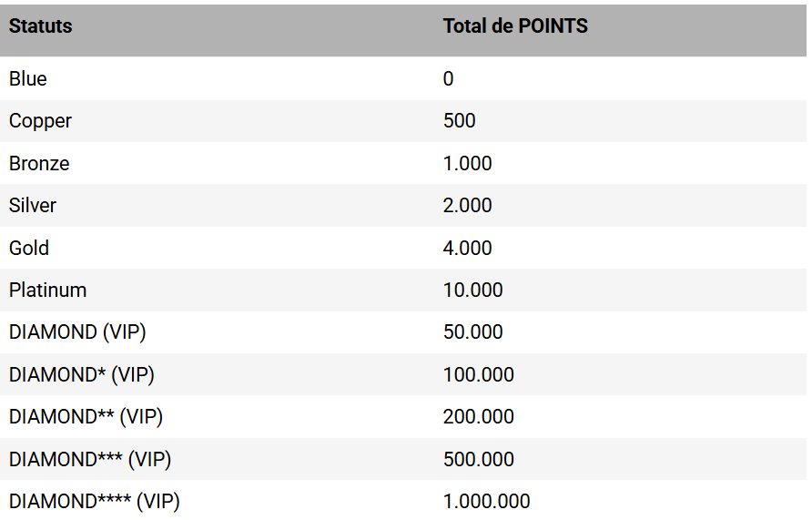Select the Copper status cell

click(x=40, y=121)
